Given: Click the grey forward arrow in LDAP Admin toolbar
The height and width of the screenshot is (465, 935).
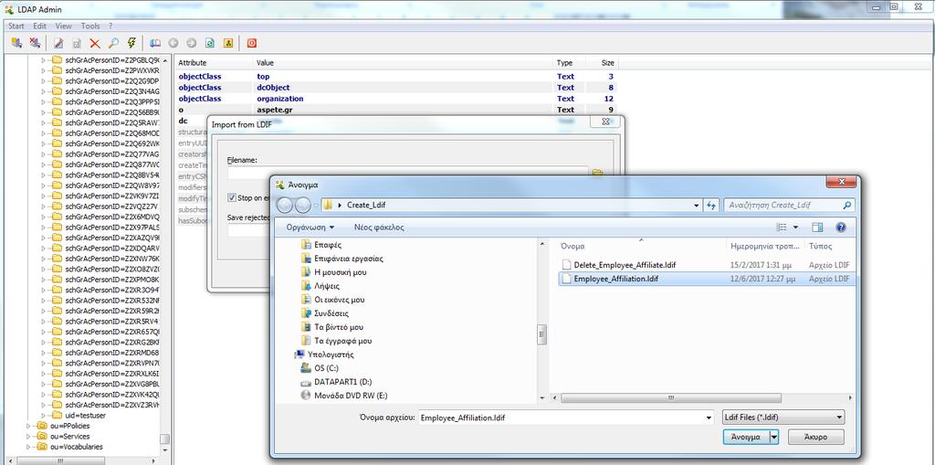Looking at the screenshot, I should [192, 43].
